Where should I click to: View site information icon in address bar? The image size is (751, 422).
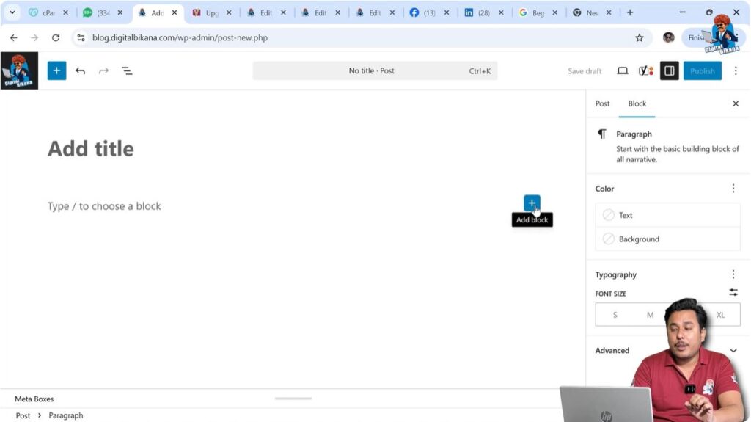point(81,37)
